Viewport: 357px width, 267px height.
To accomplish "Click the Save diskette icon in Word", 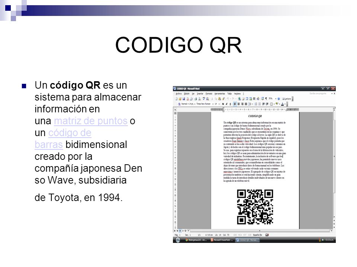I will pyautogui.click(x=184, y=99).
